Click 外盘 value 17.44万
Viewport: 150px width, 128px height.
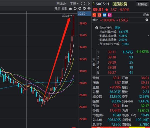pos(115,111)
